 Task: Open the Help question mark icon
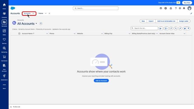tap(176, 8)
